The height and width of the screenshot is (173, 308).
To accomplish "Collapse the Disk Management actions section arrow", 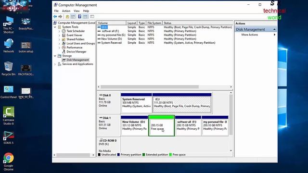I will (274, 29).
